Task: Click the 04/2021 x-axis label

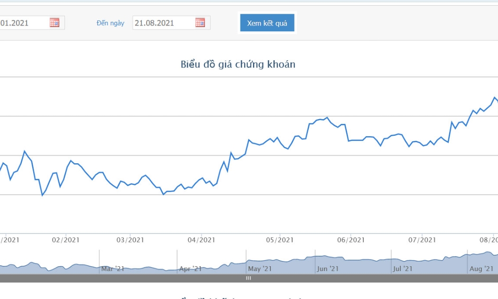Action: pyautogui.click(x=202, y=240)
